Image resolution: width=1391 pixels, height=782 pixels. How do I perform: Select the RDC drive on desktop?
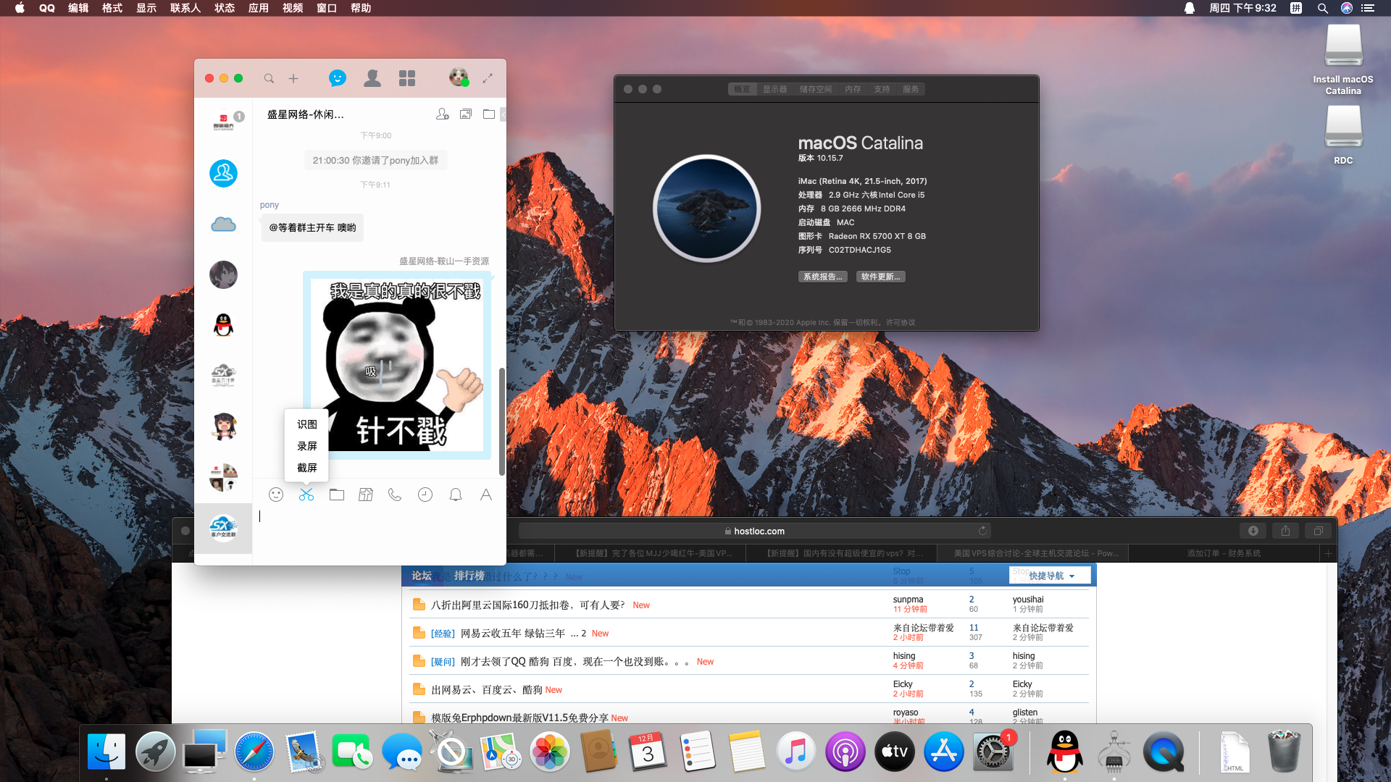point(1343,135)
